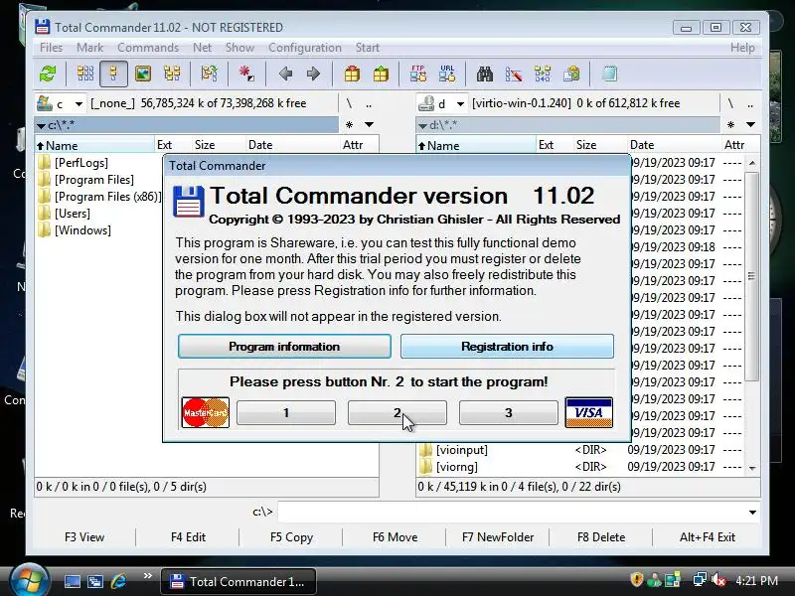Click the left panel parent directory dots button
Viewport: 795px width, 596px height.
369,103
